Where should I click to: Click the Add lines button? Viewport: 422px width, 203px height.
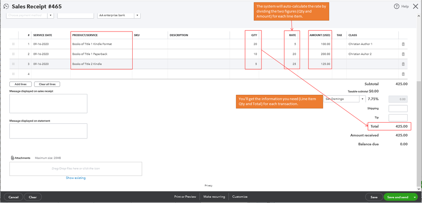(x=20, y=84)
